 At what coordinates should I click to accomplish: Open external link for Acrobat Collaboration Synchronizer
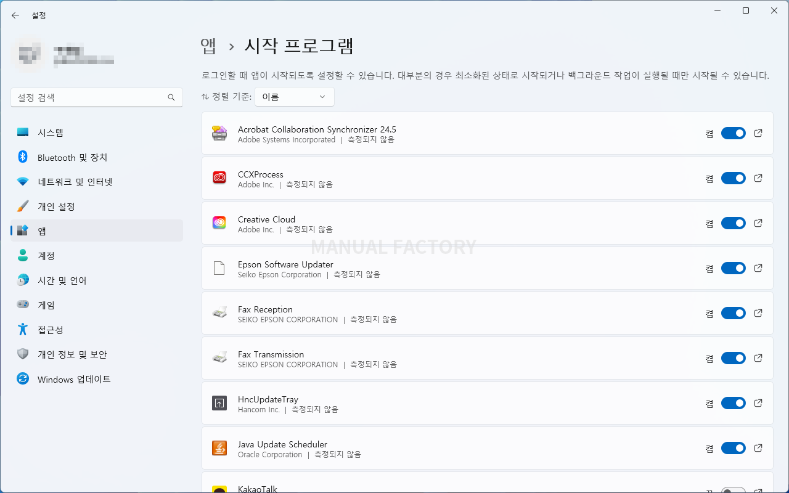tap(758, 133)
